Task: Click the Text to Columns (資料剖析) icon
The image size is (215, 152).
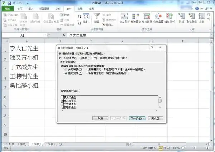Action: [124, 16]
